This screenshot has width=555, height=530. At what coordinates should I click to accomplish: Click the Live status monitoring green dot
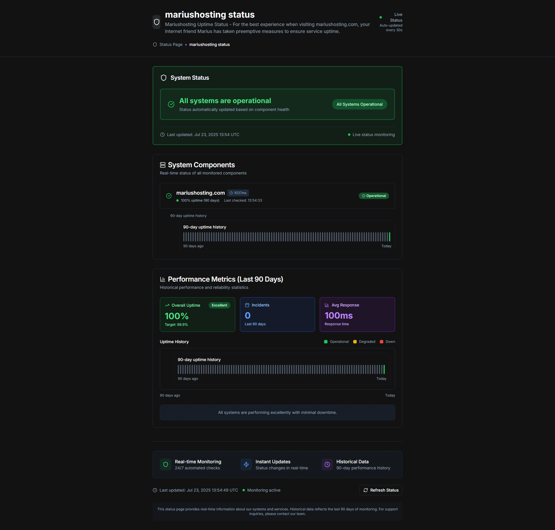pos(349,135)
